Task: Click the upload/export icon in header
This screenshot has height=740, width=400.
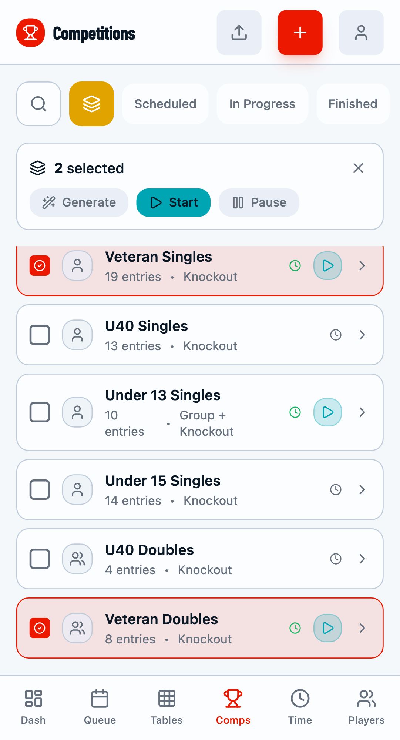Action: (239, 33)
